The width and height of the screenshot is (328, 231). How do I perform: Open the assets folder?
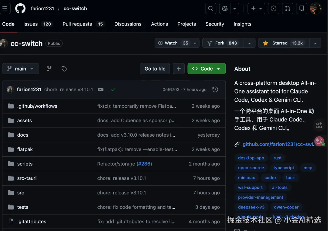point(25,121)
